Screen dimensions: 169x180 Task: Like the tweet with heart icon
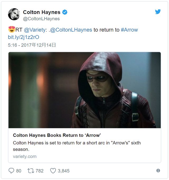53,171
